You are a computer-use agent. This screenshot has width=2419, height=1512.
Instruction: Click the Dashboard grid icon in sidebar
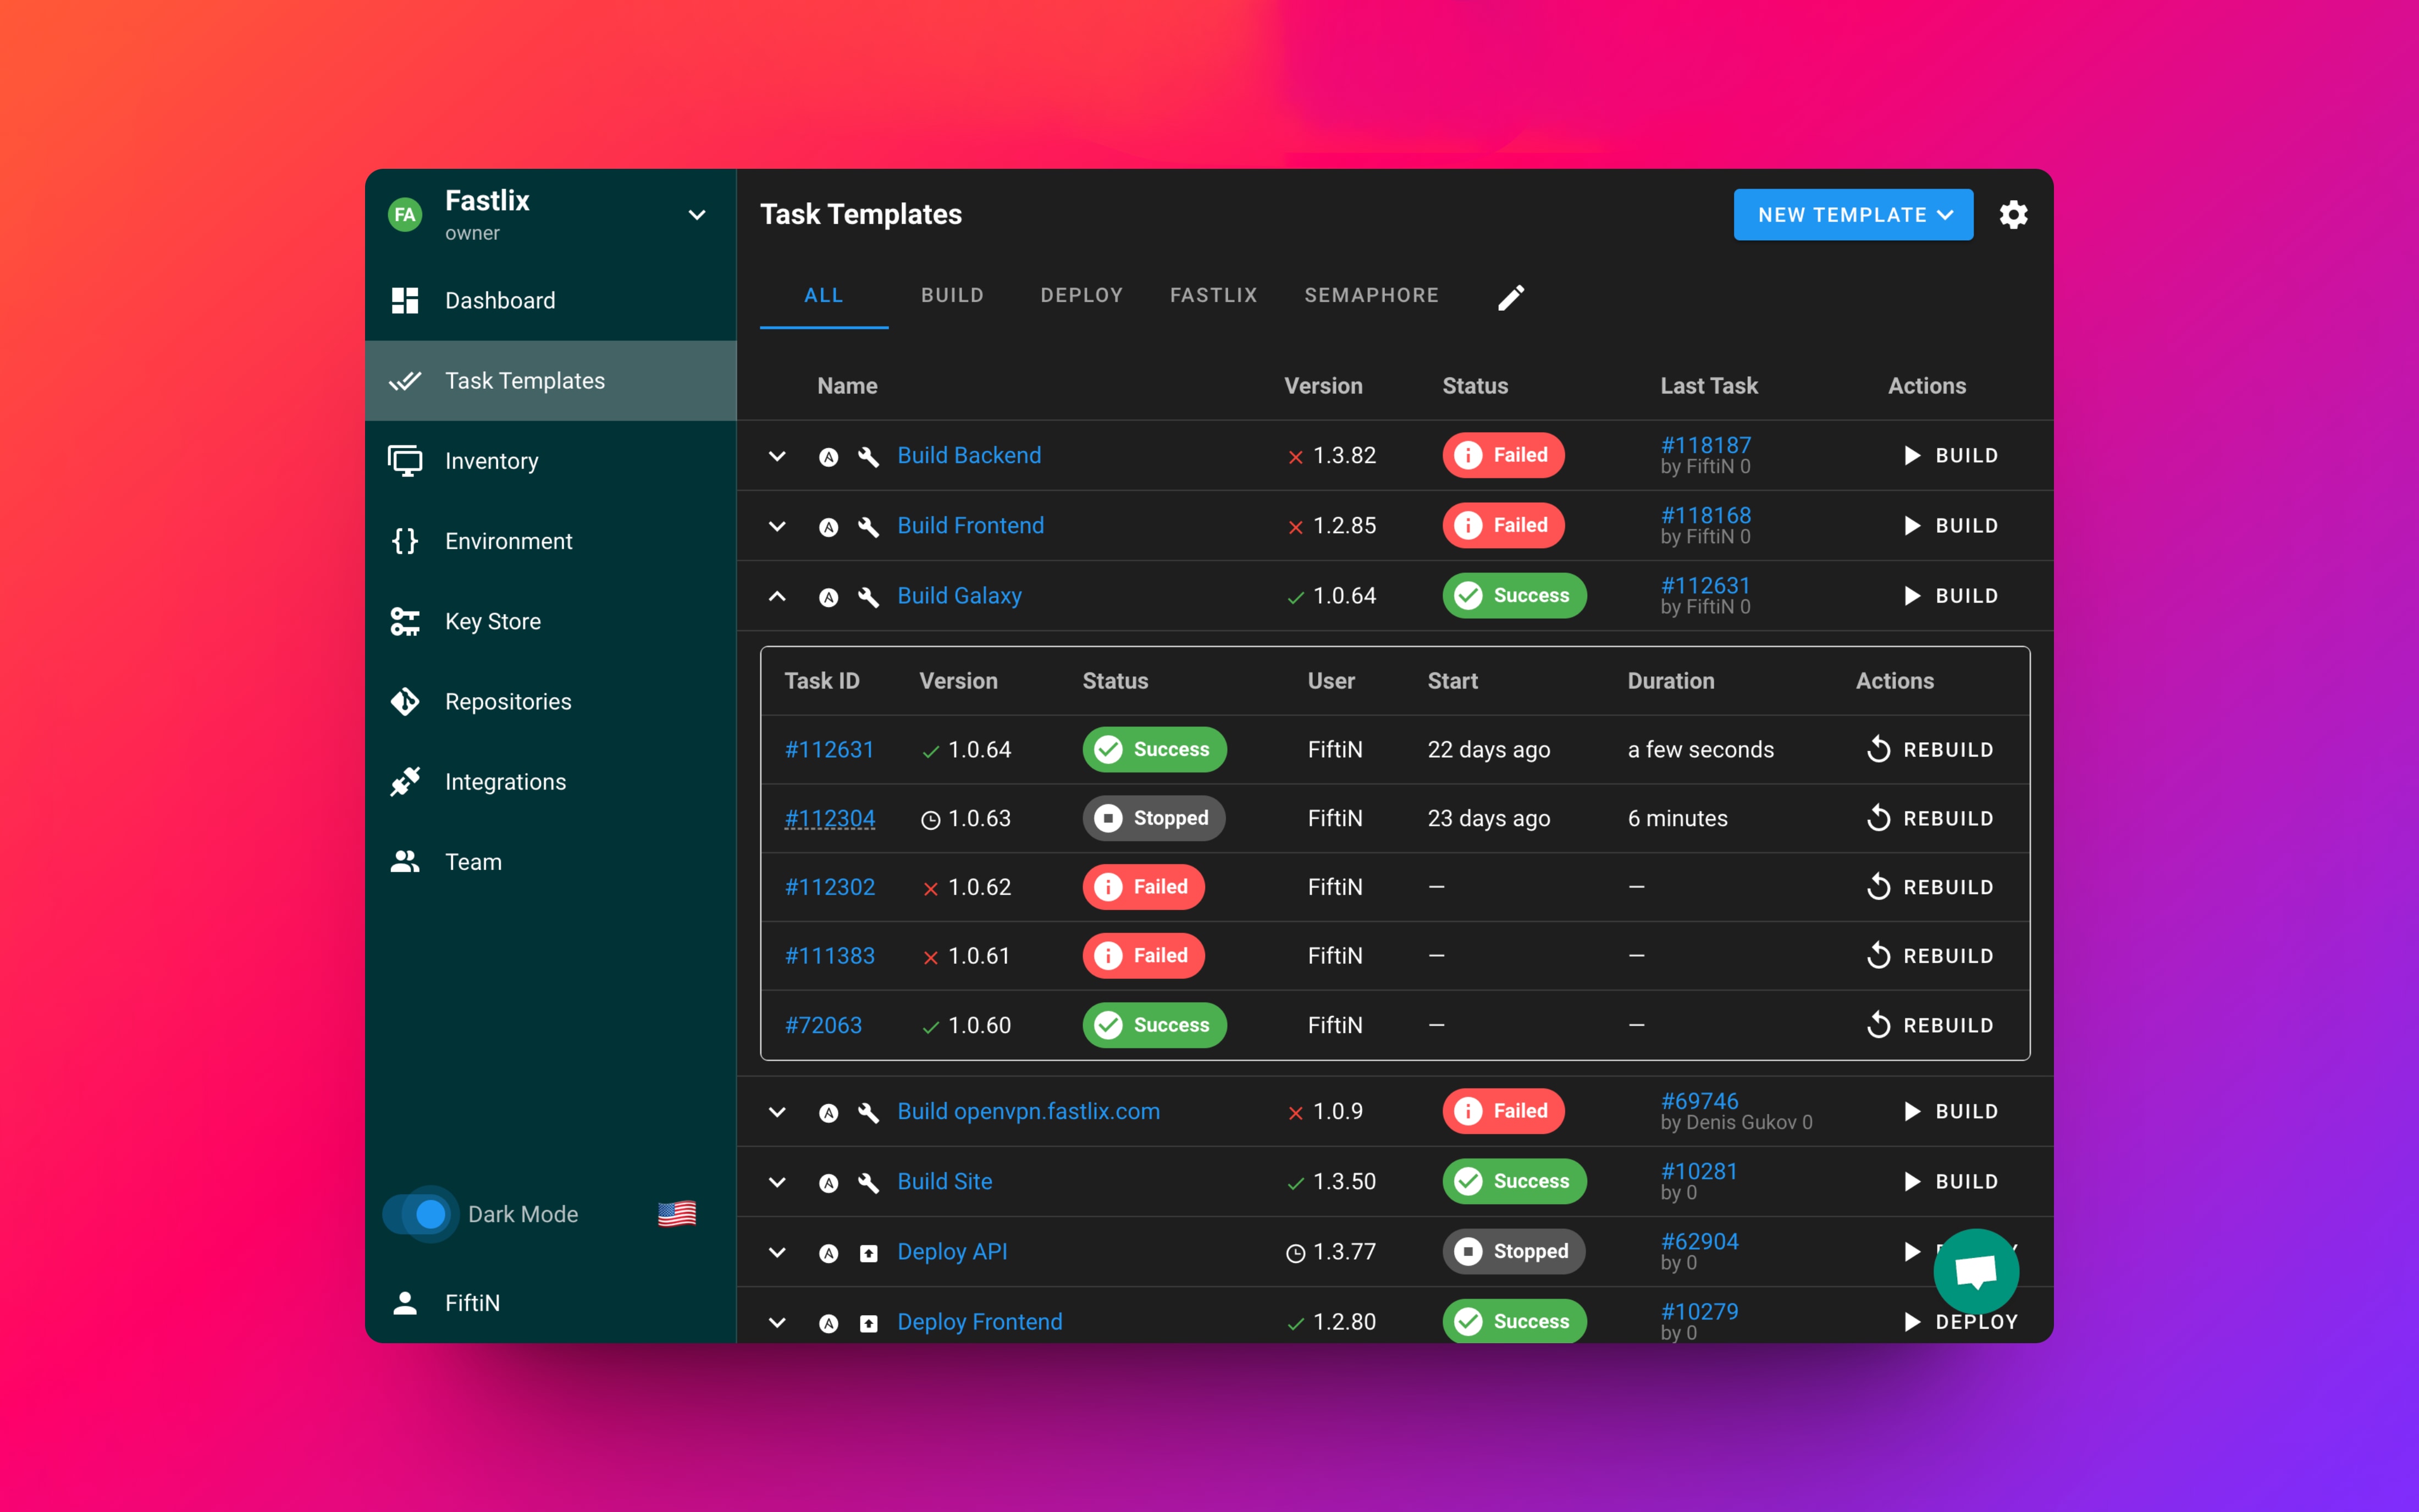[x=405, y=300]
